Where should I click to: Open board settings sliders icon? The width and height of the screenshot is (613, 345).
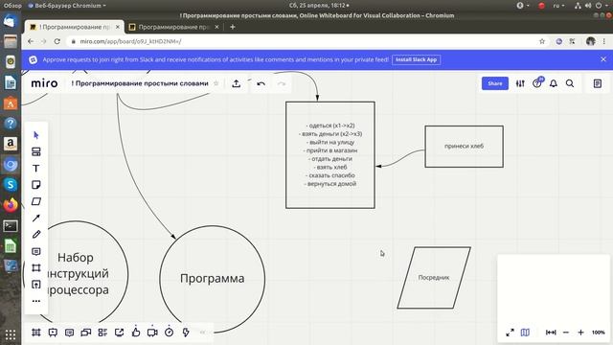pyautogui.click(x=520, y=83)
